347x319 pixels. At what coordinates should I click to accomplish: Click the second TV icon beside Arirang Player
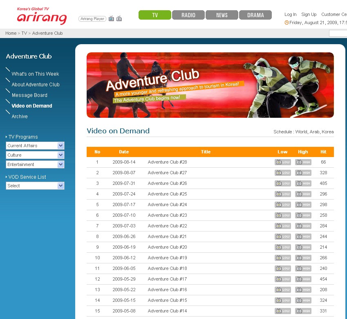(119, 18)
